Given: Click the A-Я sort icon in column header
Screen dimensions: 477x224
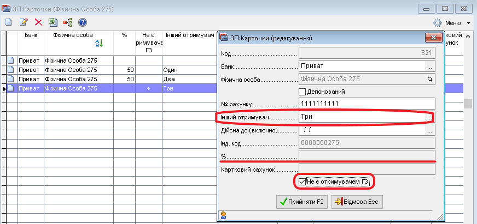Looking at the screenshot, I should [99, 44].
